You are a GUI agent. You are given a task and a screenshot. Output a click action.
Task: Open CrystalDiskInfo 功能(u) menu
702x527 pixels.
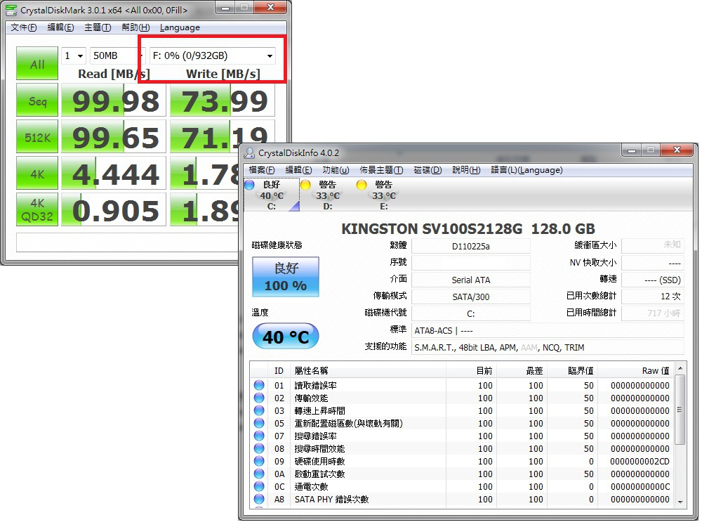click(336, 170)
